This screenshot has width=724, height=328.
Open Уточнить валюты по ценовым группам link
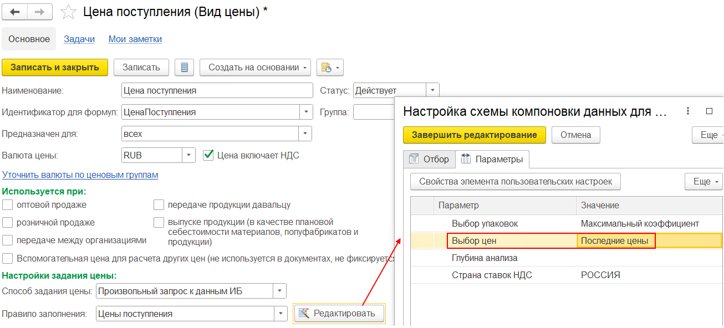pyautogui.click(x=80, y=175)
